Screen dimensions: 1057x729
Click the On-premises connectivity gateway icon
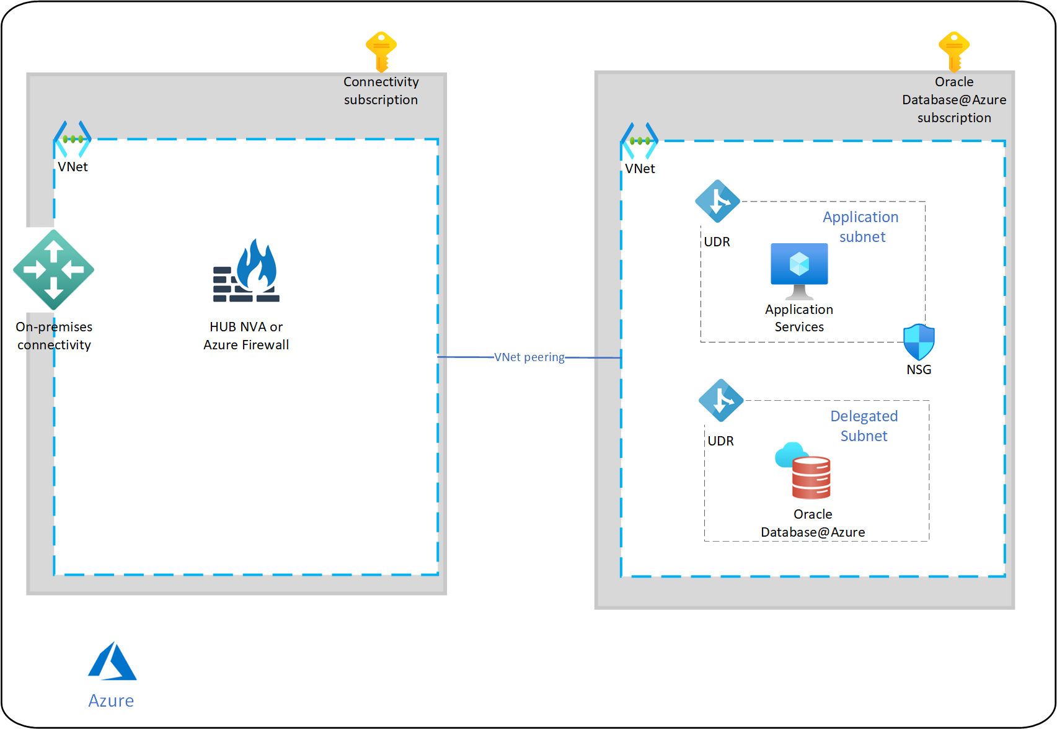coord(54,270)
